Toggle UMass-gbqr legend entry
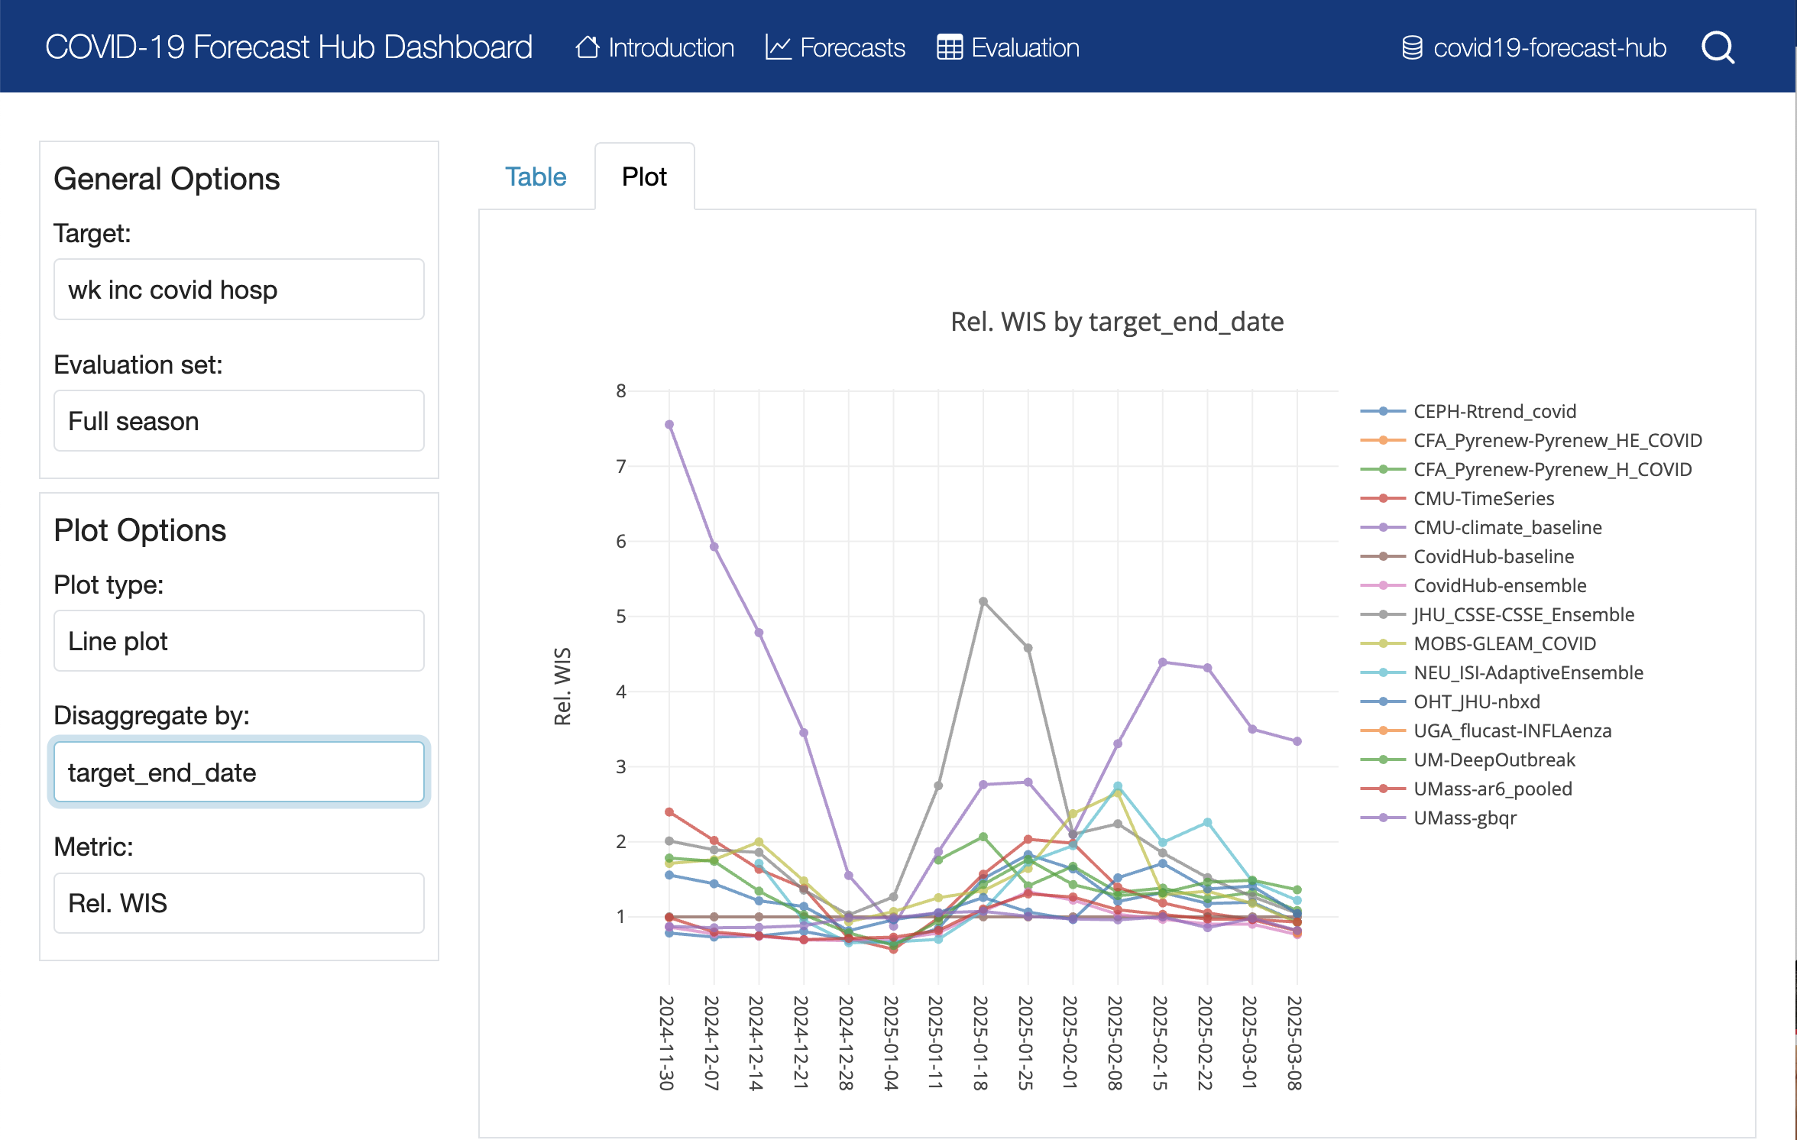 point(1439,818)
